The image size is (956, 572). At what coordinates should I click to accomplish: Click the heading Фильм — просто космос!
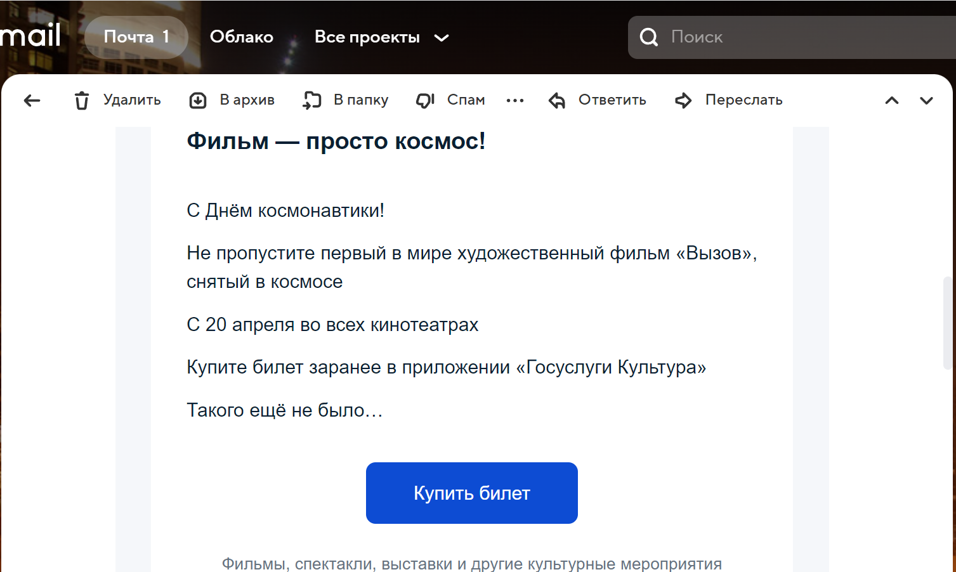click(x=336, y=141)
